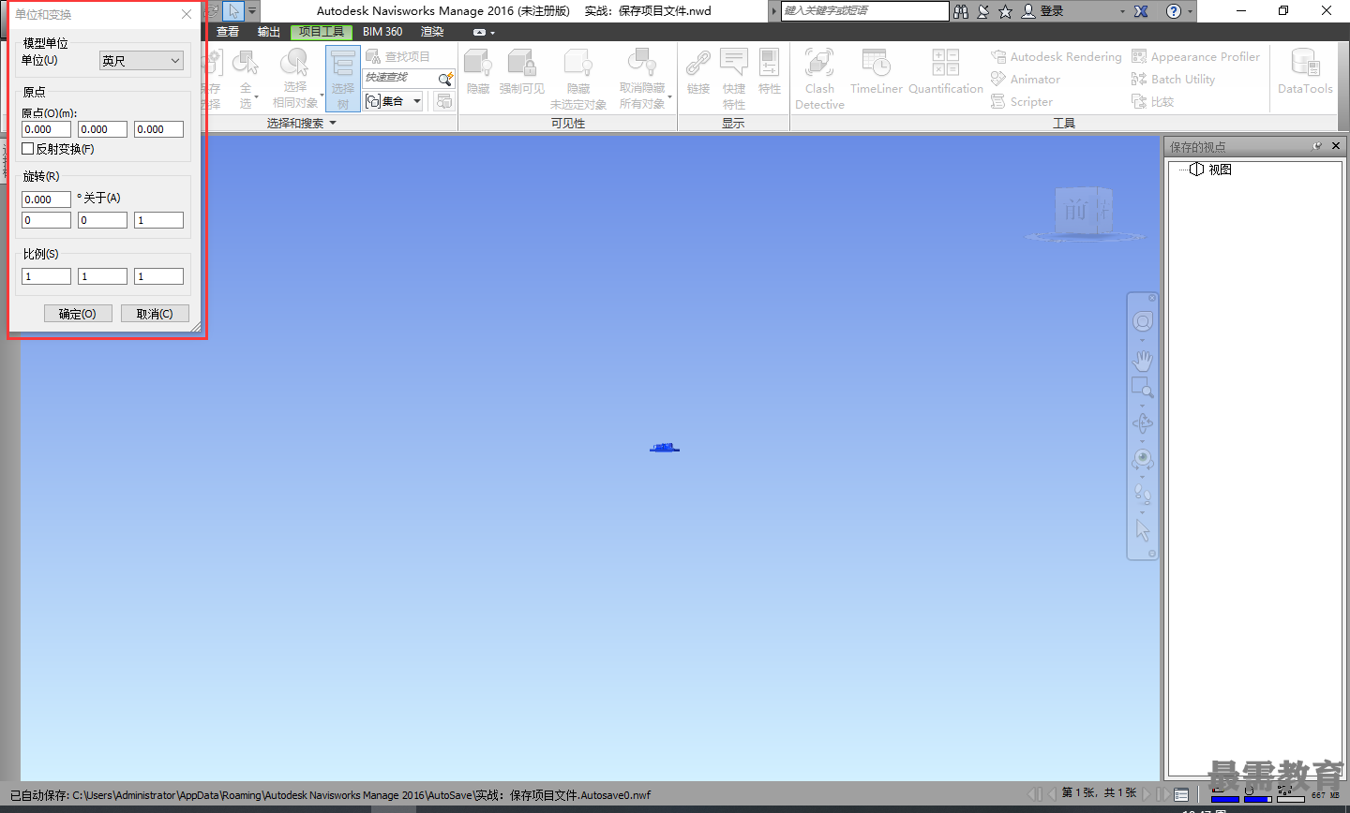The height and width of the screenshot is (813, 1350).
Task: Click the Select arrow tool on navigation bar
Action: [1142, 530]
